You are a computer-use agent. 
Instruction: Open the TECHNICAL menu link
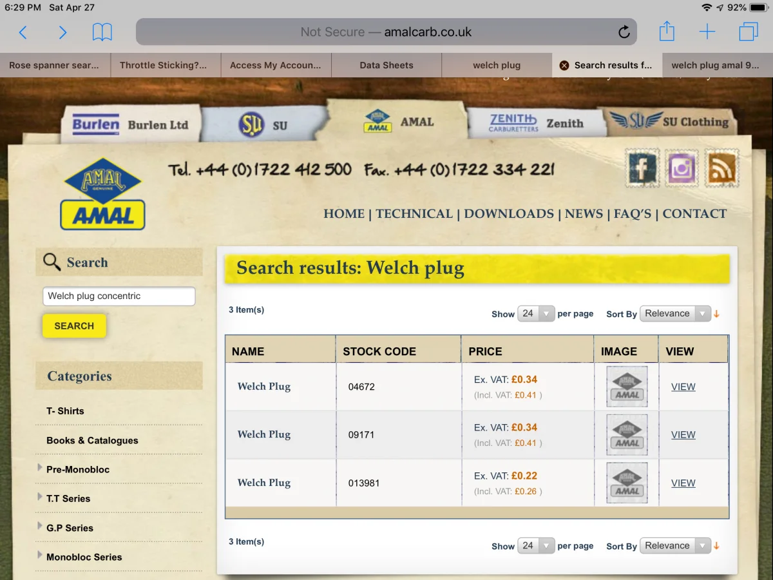[414, 214]
